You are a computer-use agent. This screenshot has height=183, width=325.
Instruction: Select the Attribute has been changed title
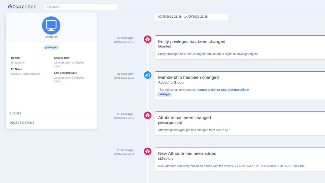tap(184, 118)
